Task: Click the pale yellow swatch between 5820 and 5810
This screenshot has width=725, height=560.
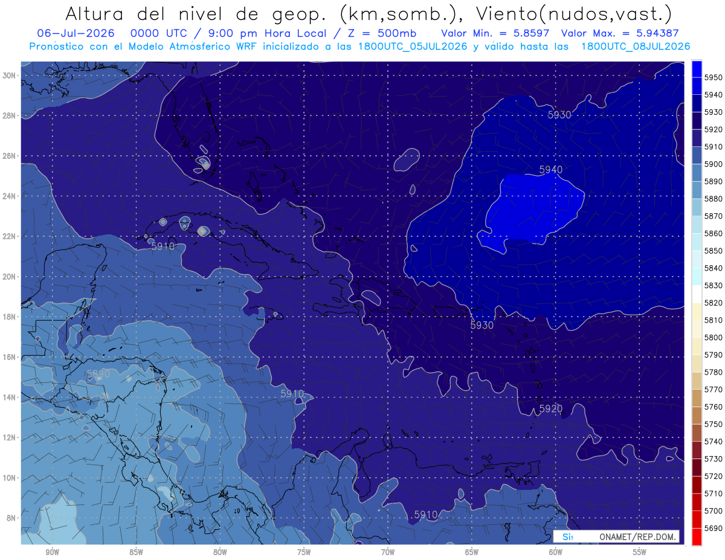Action: [x=697, y=311]
